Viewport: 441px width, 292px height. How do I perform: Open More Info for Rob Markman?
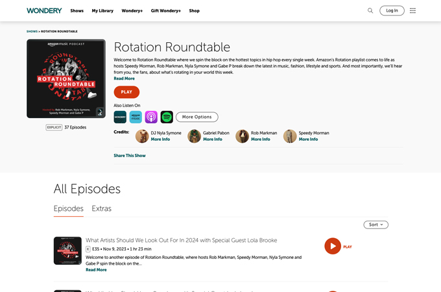[261, 140]
